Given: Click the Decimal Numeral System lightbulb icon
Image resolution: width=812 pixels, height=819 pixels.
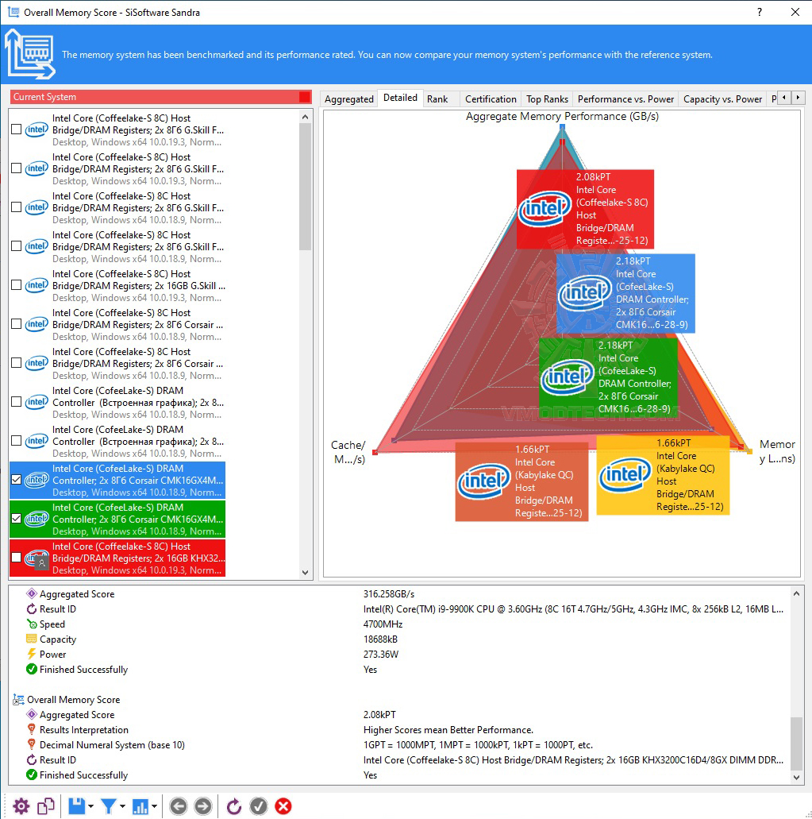Looking at the screenshot, I should [x=31, y=745].
